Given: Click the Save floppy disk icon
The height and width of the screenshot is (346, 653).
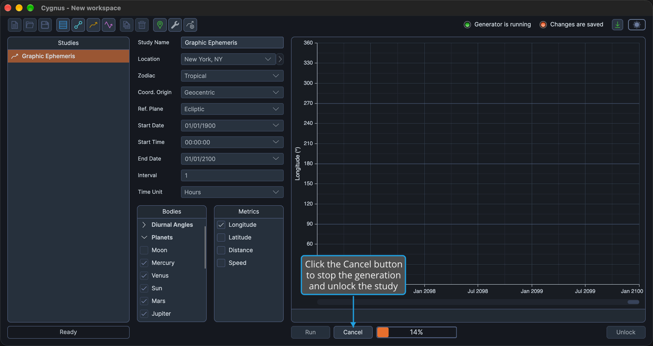Looking at the screenshot, I should pyautogui.click(x=45, y=25).
